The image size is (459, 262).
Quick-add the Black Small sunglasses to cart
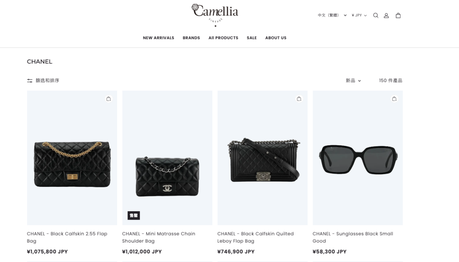pyautogui.click(x=394, y=99)
